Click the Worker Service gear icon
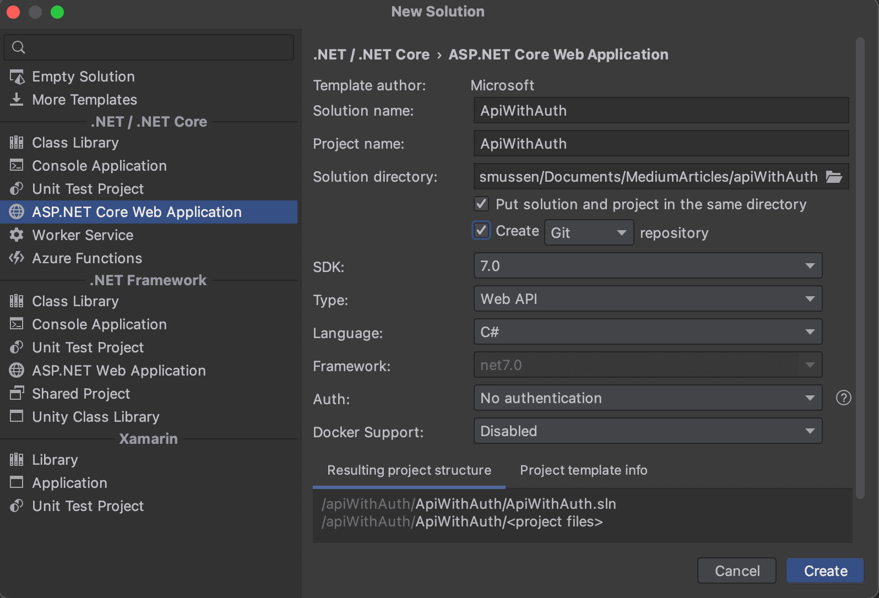The image size is (879, 598). tap(17, 235)
